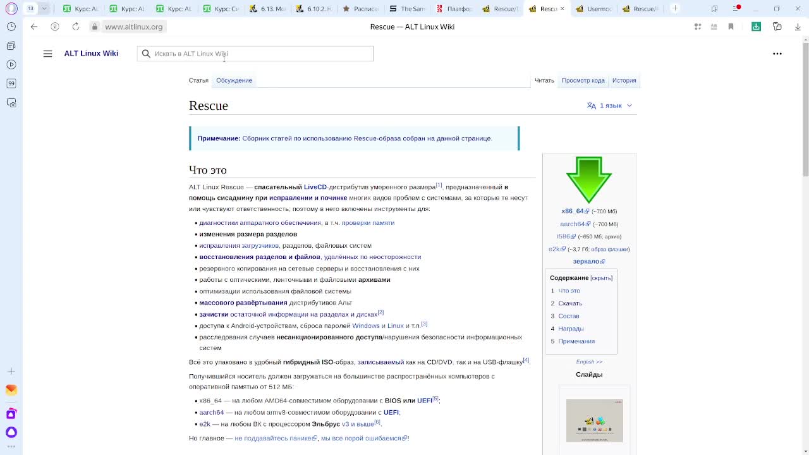Click the www.altlinux.org address bar
This screenshot has width=809, height=455.
pos(133,27)
